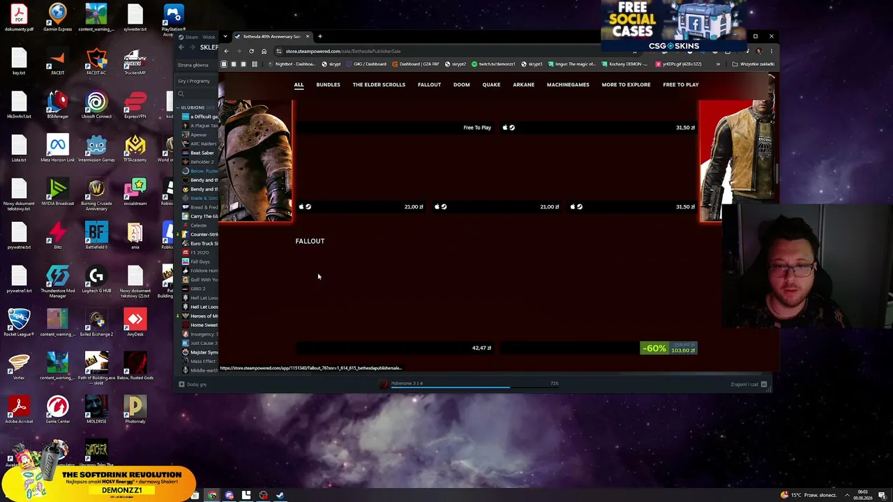Collapse the ULUBIONE favorites category
This screenshot has height=502, width=893.
tap(177, 107)
